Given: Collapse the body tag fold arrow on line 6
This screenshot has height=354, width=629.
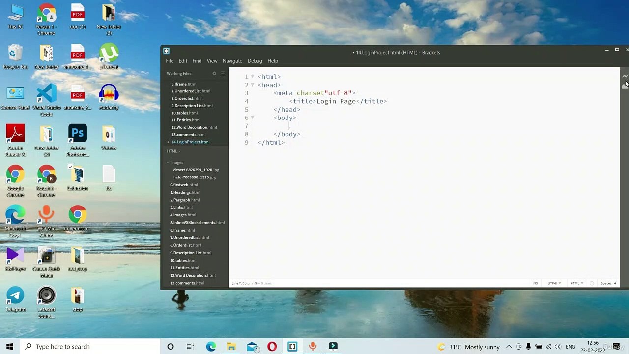Looking at the screenshot, I should [253, 118].
